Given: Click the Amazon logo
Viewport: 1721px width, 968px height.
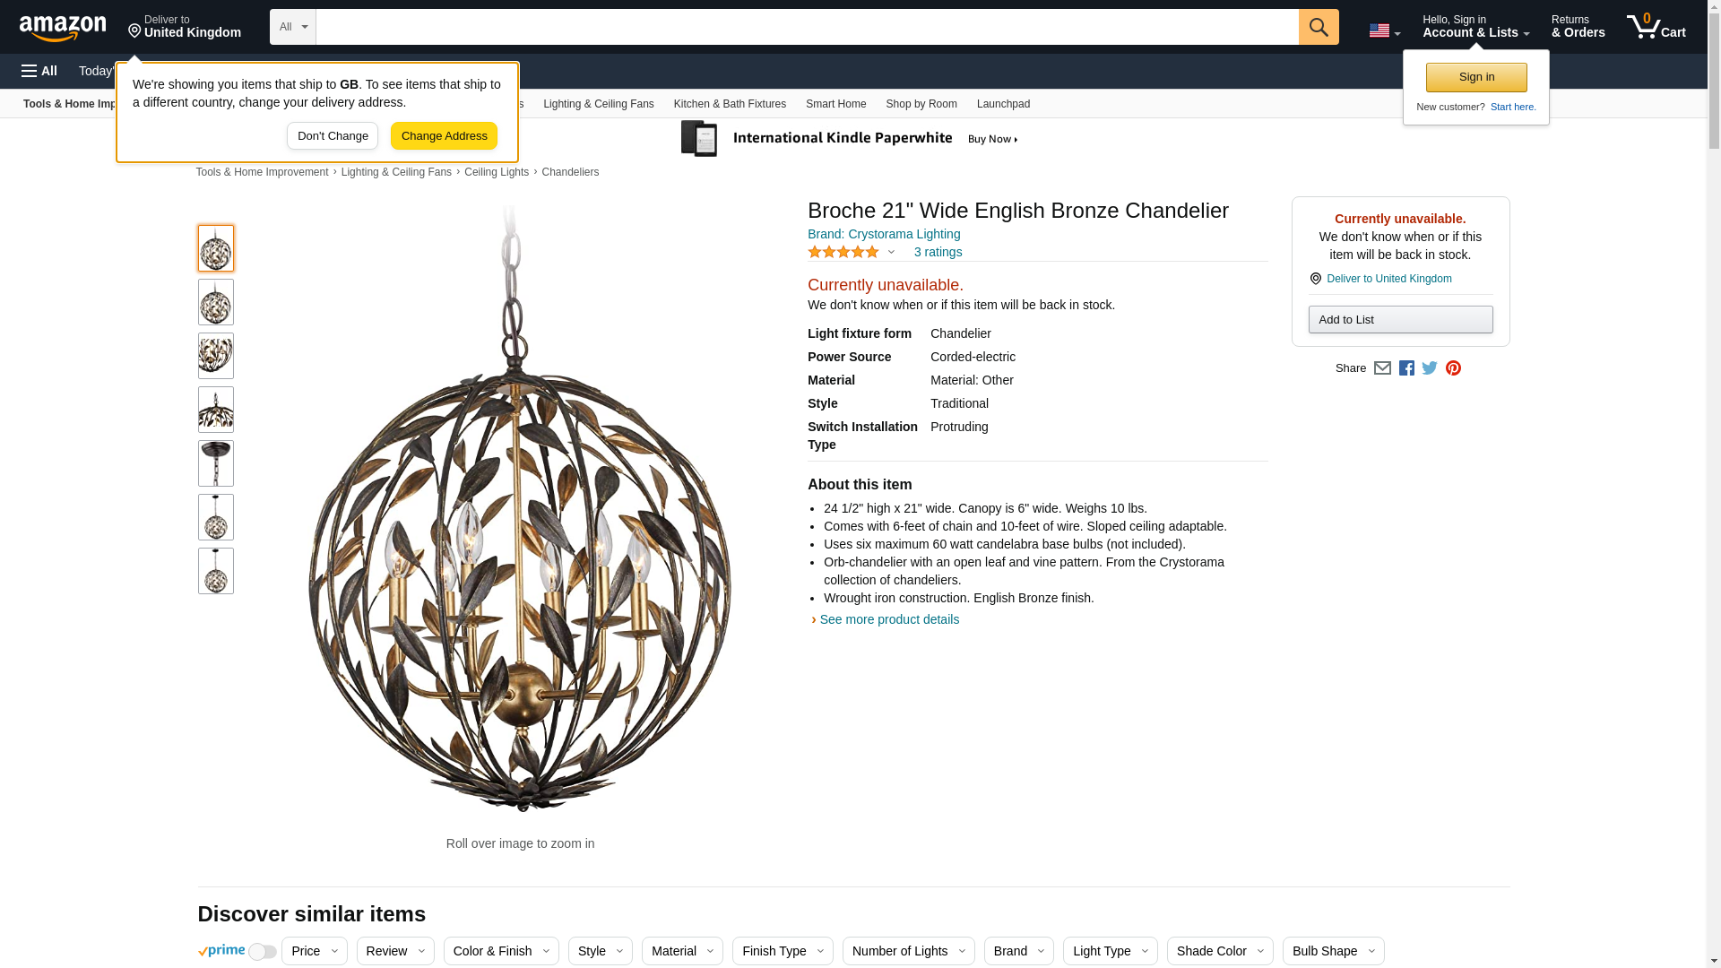Looking at the screenshot, I should tap(63, 29).
